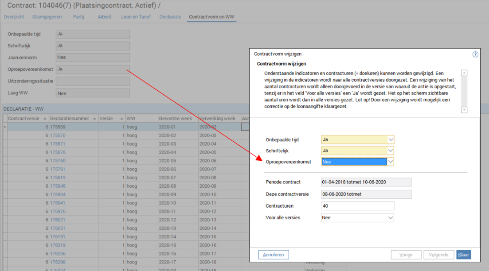Open the Stamgegeven tab
This screenshot has width=489, height=271.
(x=47, y=17)
